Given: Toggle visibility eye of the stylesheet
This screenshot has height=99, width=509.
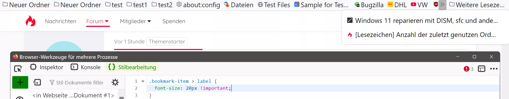Looking at the screenshot, I should point(20,98).
